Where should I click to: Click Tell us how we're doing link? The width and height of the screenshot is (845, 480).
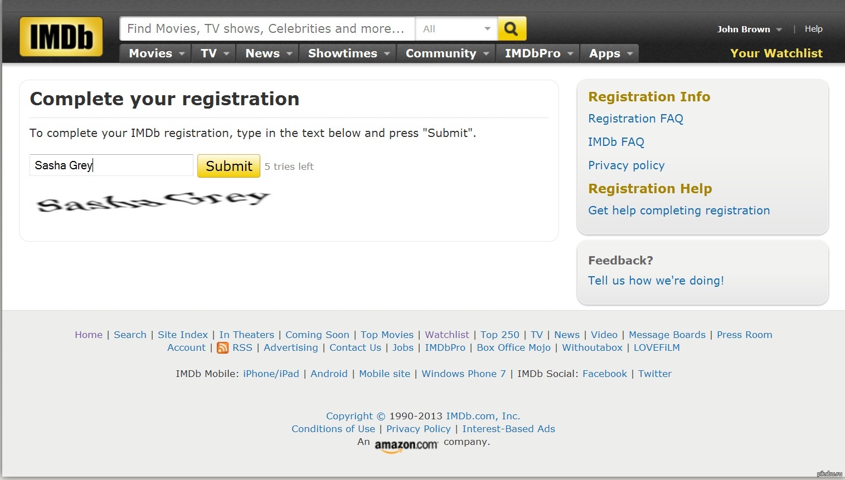click(655, 281)
